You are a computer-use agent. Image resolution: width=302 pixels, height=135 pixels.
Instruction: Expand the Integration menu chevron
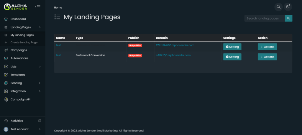pos(40,91)
